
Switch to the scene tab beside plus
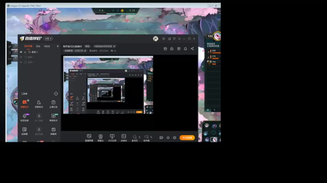pyautogui.click(x=47, y=46)
